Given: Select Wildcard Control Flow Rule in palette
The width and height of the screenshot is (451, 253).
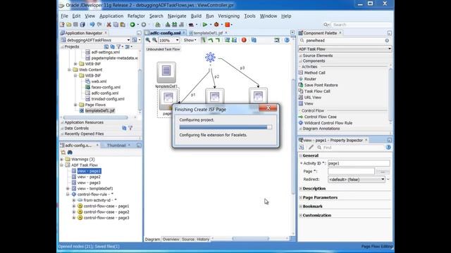Looking at the screenshot, I should coord(328,123).
